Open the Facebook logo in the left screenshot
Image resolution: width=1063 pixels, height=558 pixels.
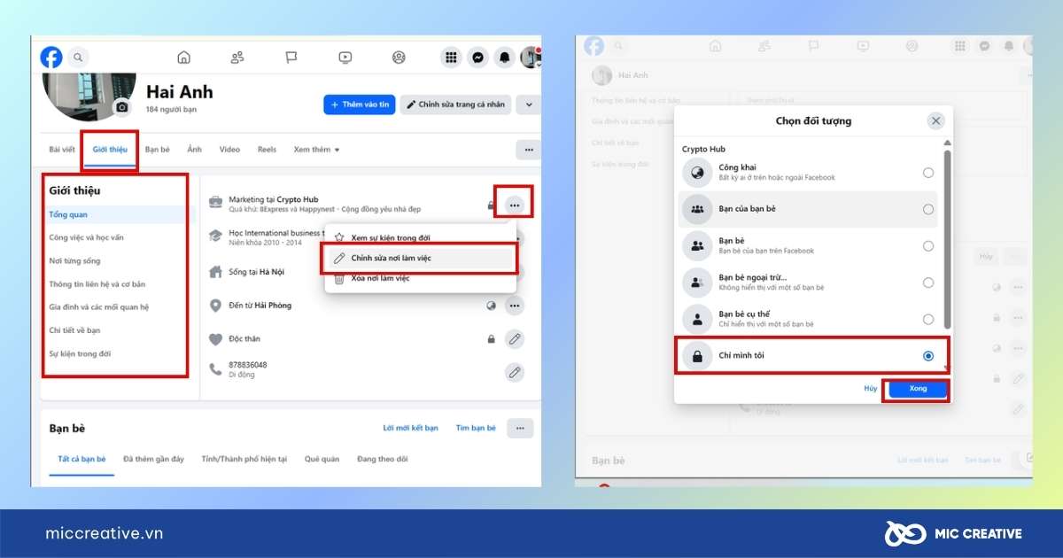point(51,57)
